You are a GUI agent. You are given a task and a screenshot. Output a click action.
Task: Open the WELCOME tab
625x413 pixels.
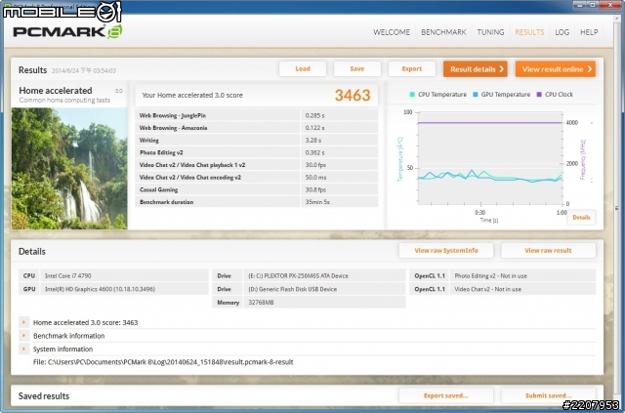point(392,32)
